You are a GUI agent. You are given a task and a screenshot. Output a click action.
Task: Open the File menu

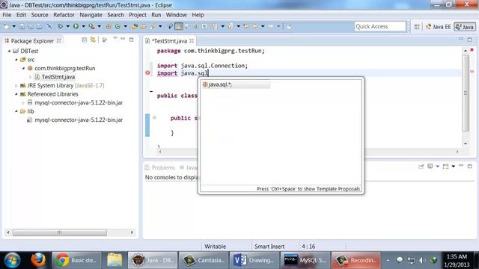point(7,15)
